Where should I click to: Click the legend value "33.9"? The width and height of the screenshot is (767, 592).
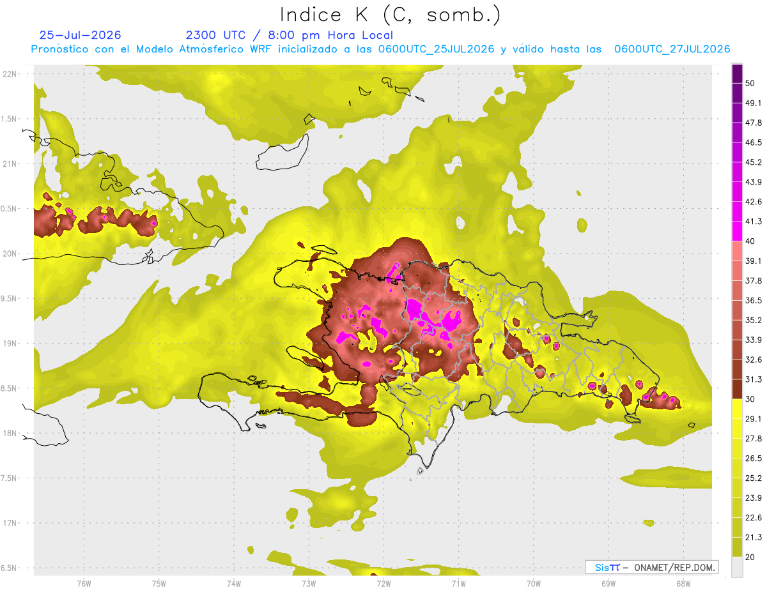(x=754, y=340)
